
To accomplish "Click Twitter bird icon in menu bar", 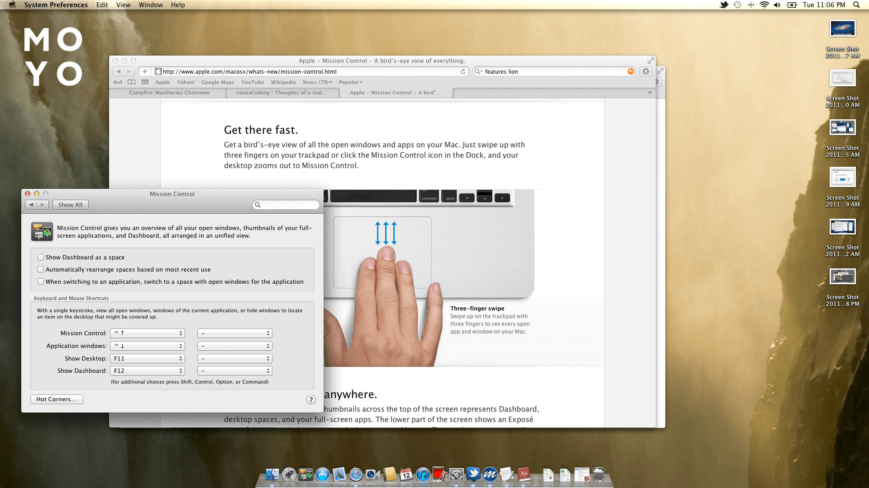I will coord(724,5).
